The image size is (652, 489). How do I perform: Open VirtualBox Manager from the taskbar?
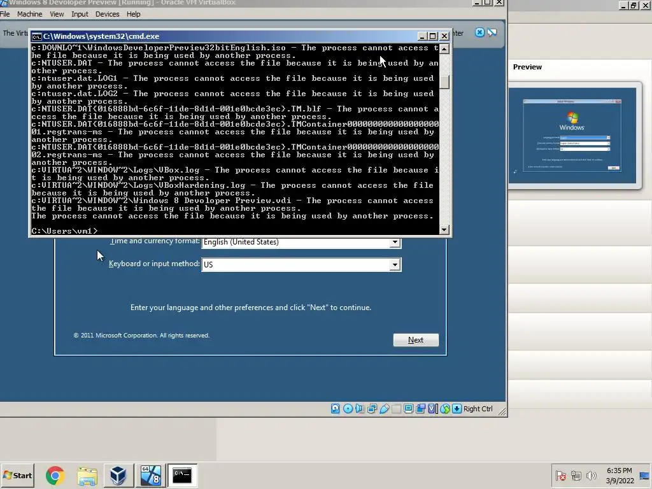pyautogui.click(x=118, y=475)
